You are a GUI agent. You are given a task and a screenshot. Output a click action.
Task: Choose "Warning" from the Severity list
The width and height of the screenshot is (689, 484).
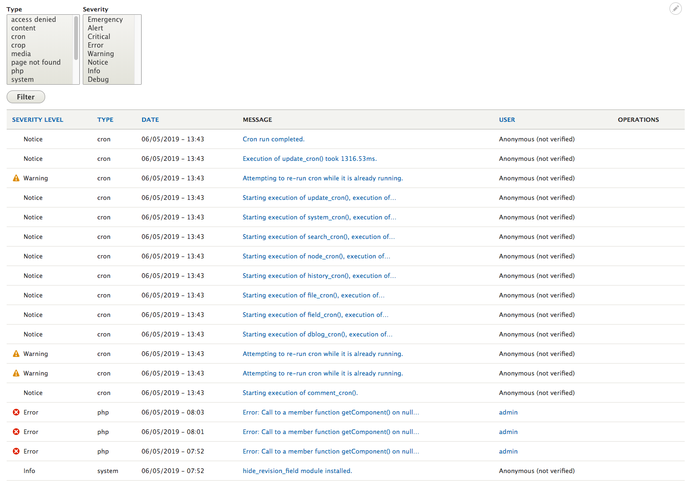100,53
